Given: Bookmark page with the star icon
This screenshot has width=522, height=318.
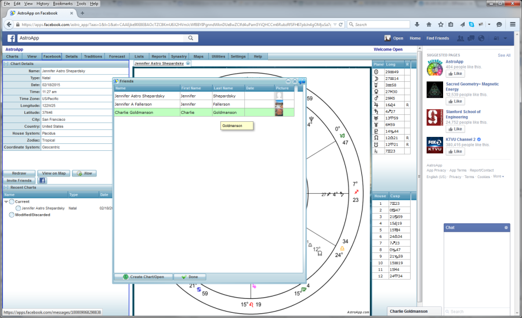Looking at the screenshot, I should pyautogui.click(x=441, y=24).
